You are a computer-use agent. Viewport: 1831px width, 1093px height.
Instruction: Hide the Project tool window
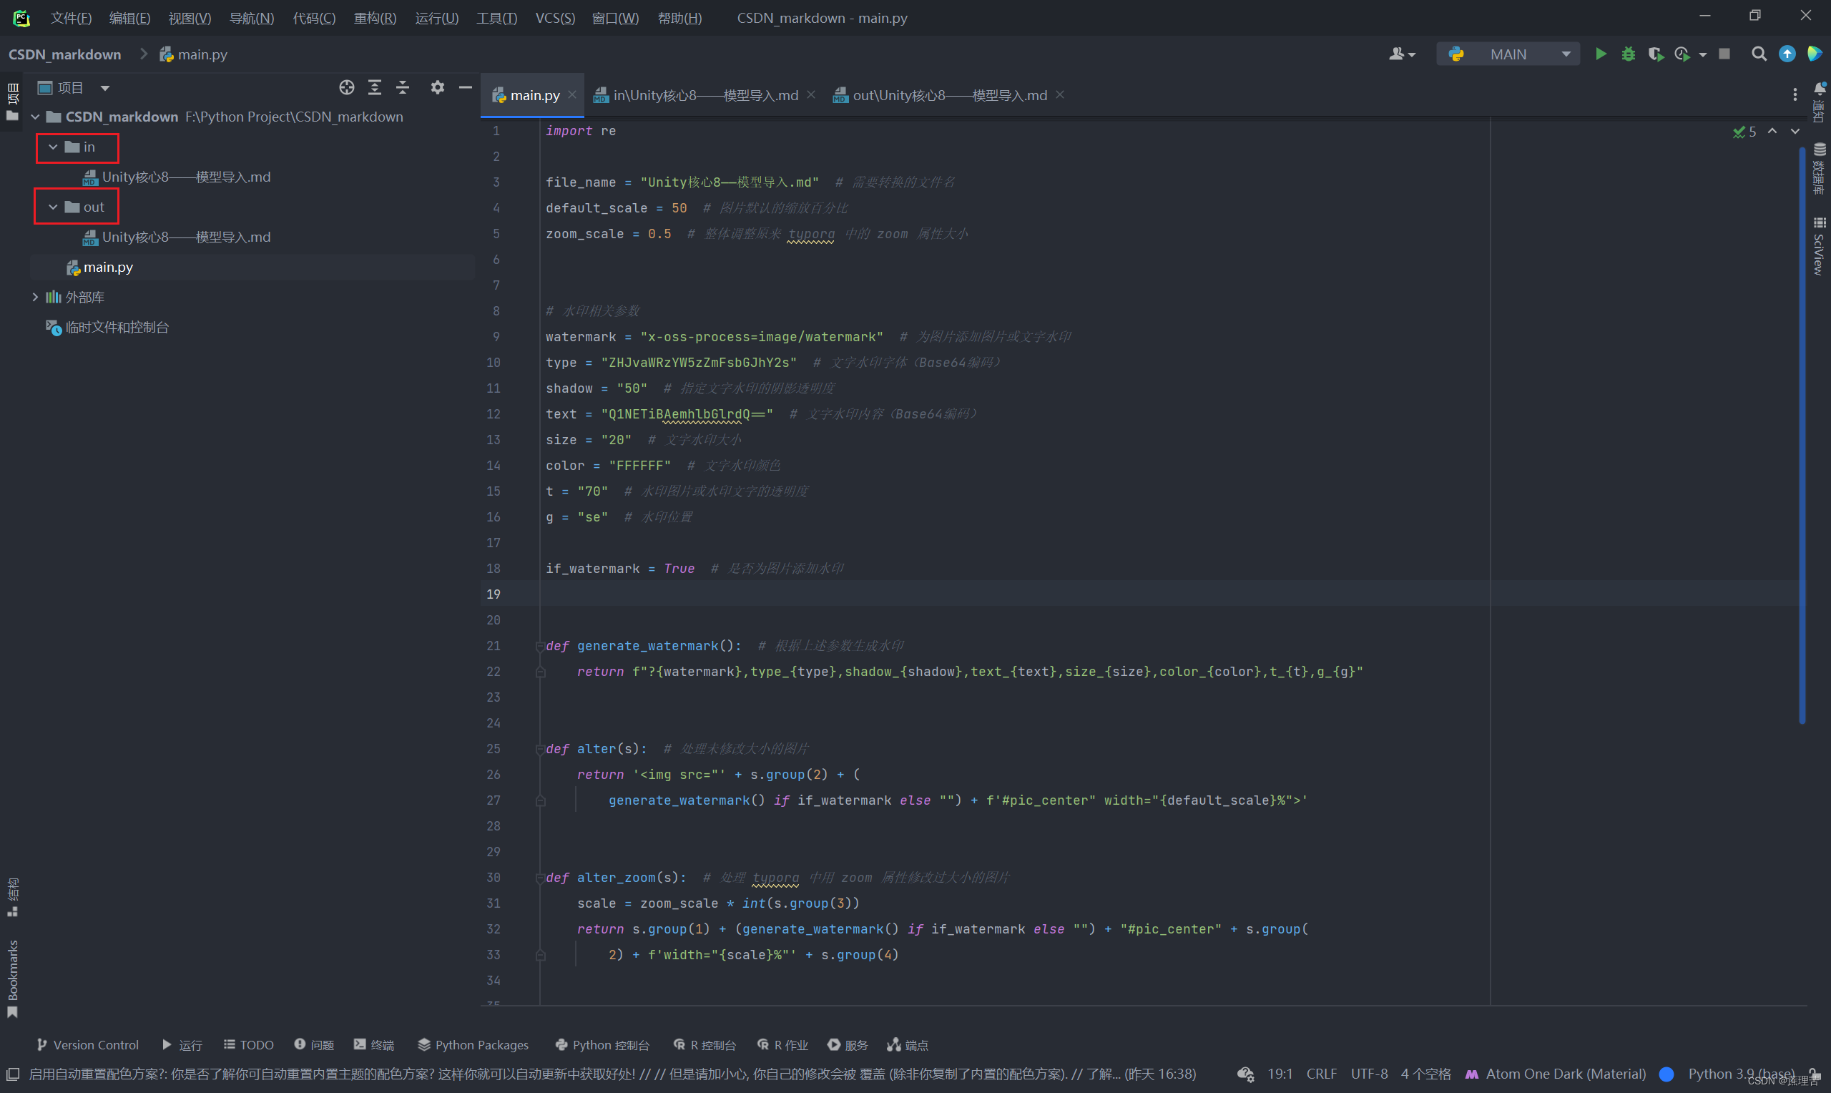click(x=466, y=88)
